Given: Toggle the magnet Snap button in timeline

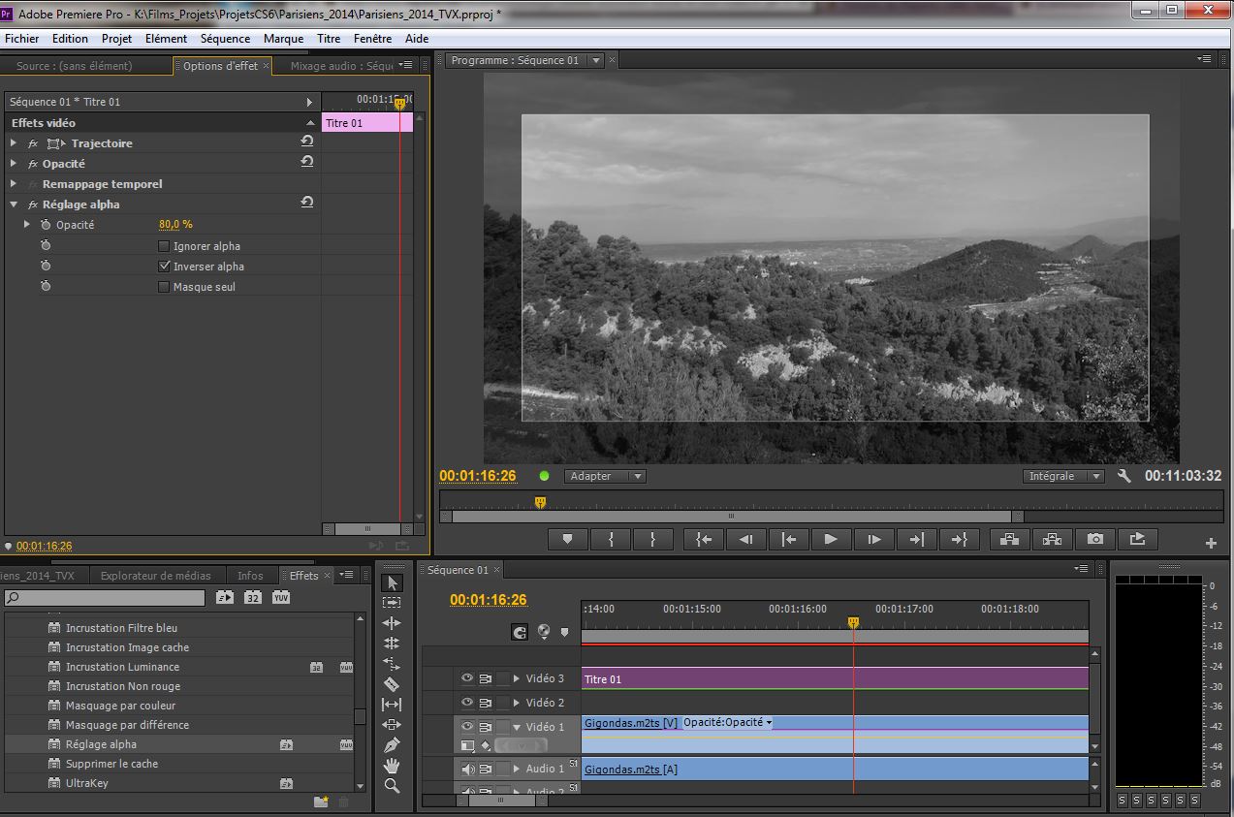Looking at the screenshot, I should (520, 632).
